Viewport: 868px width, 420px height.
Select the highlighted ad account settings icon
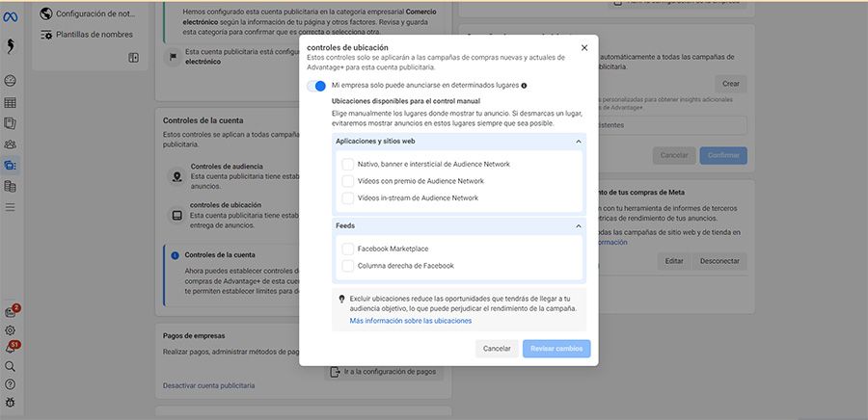pyautogui.click(x=10, y=165)
